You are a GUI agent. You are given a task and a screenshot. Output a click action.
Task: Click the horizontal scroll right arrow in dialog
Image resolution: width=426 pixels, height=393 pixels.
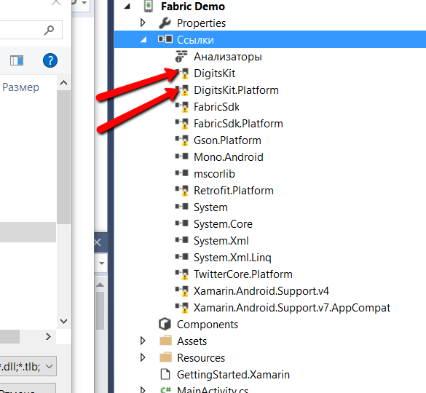click(x=48, y=337)
